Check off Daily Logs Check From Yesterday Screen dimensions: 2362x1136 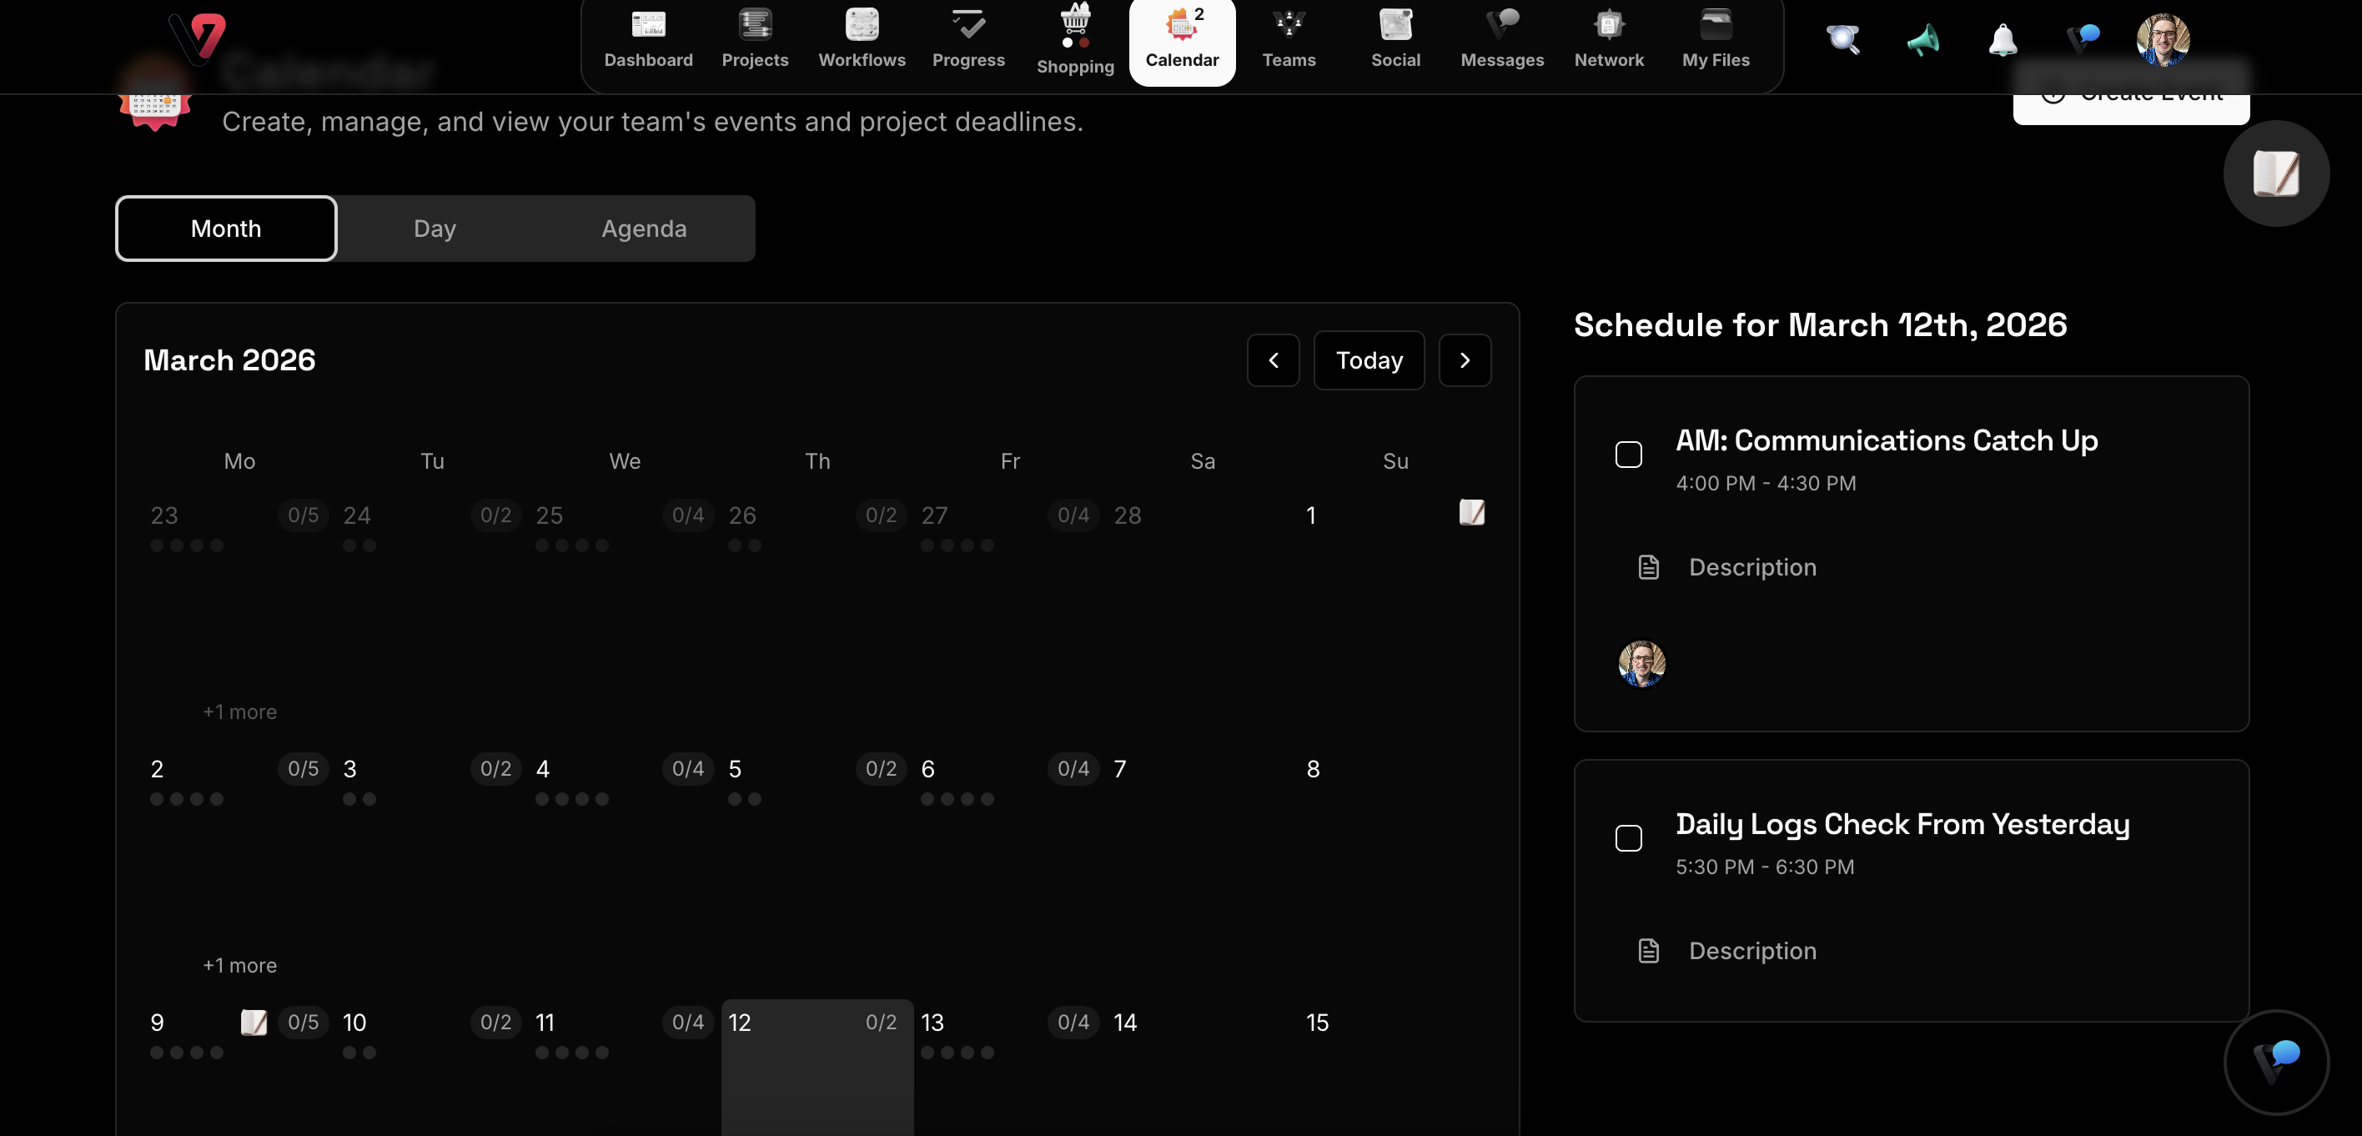1628,838
